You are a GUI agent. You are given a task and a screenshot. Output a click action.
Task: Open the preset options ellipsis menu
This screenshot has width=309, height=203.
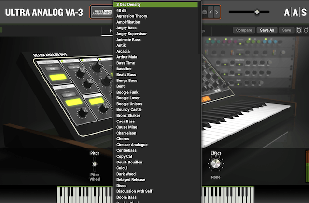click(205, 12)
